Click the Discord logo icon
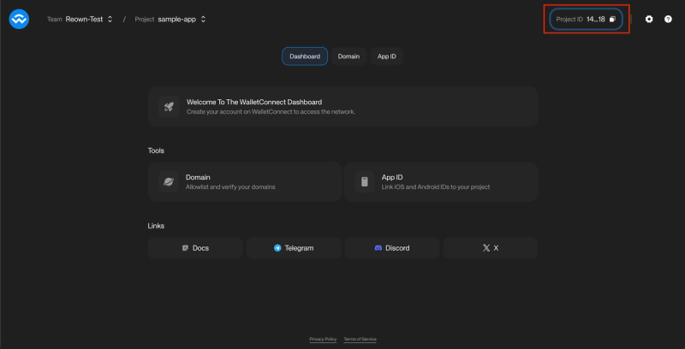This screenshot has height=349, width=685. 378,248
